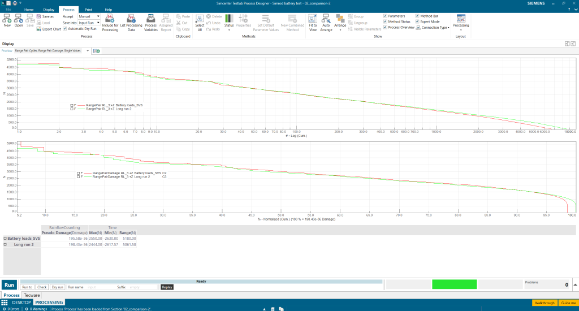Click right panel layout icon in Display header
Image resolution: width=579 pixels, height=311 pixels.
coord(573,44)
